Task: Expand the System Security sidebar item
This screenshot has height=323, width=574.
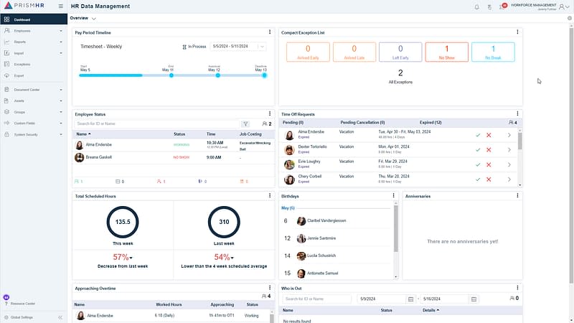Action: [x=32, y=134]
